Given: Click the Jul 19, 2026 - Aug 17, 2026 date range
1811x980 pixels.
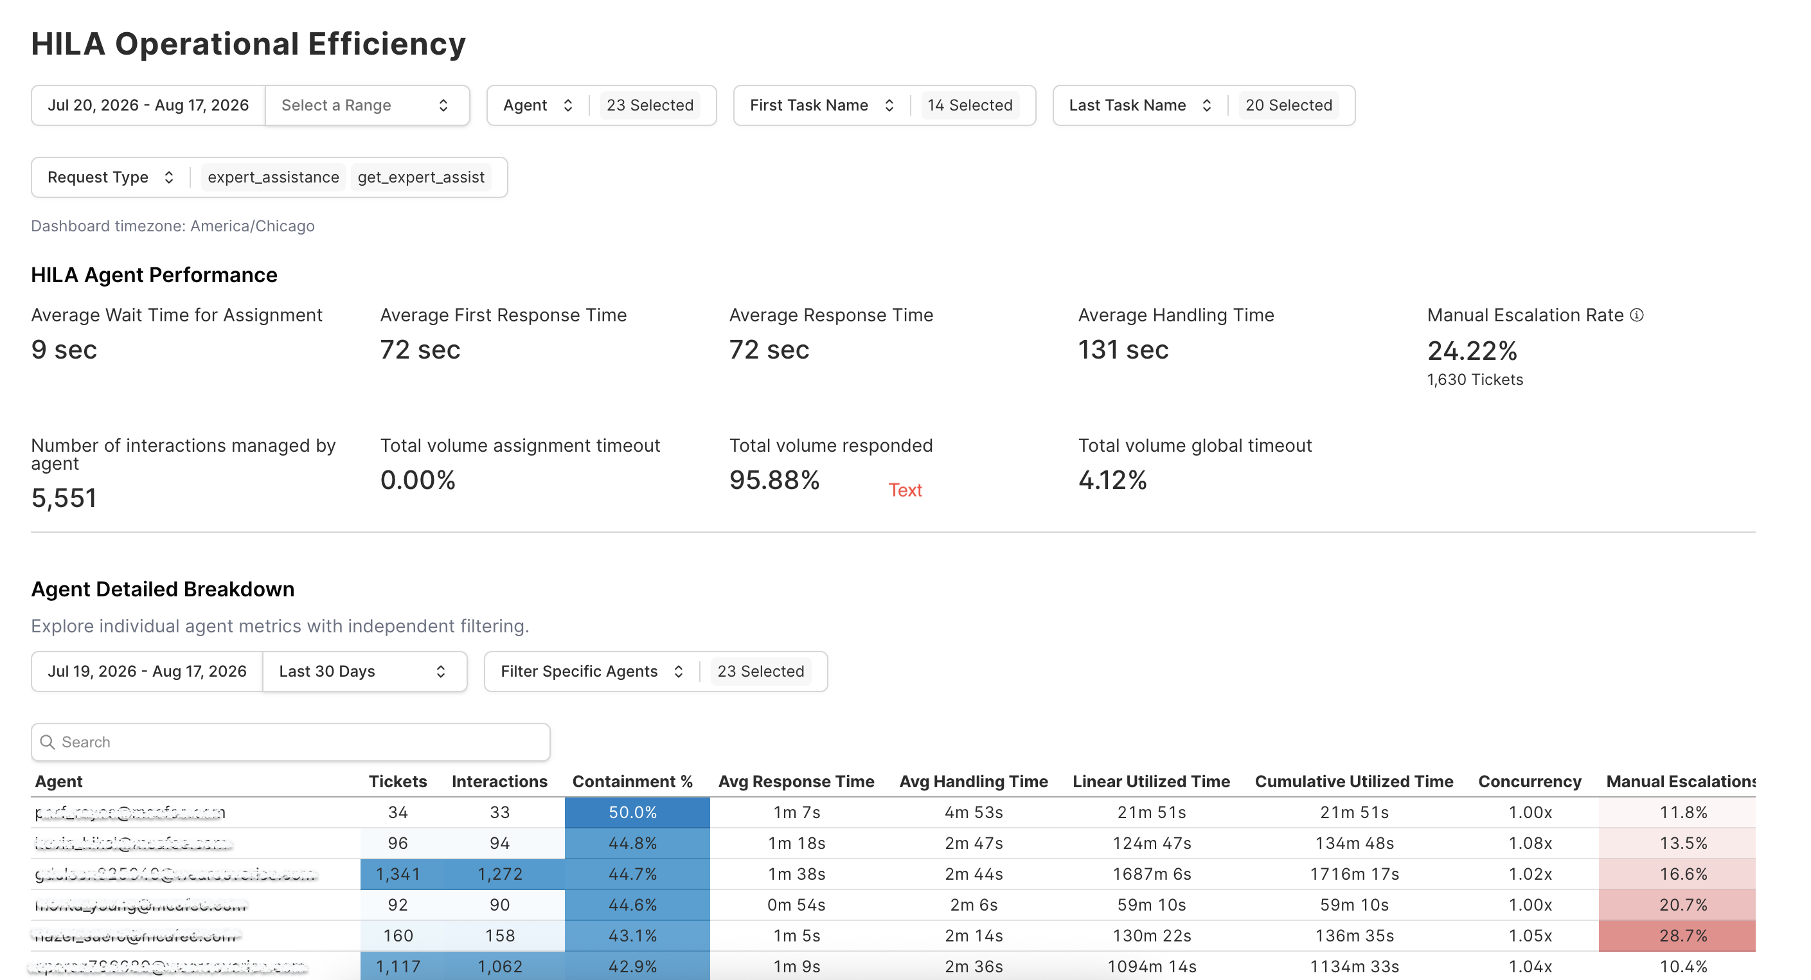Looking at the screenshot, I should (147, 672).
